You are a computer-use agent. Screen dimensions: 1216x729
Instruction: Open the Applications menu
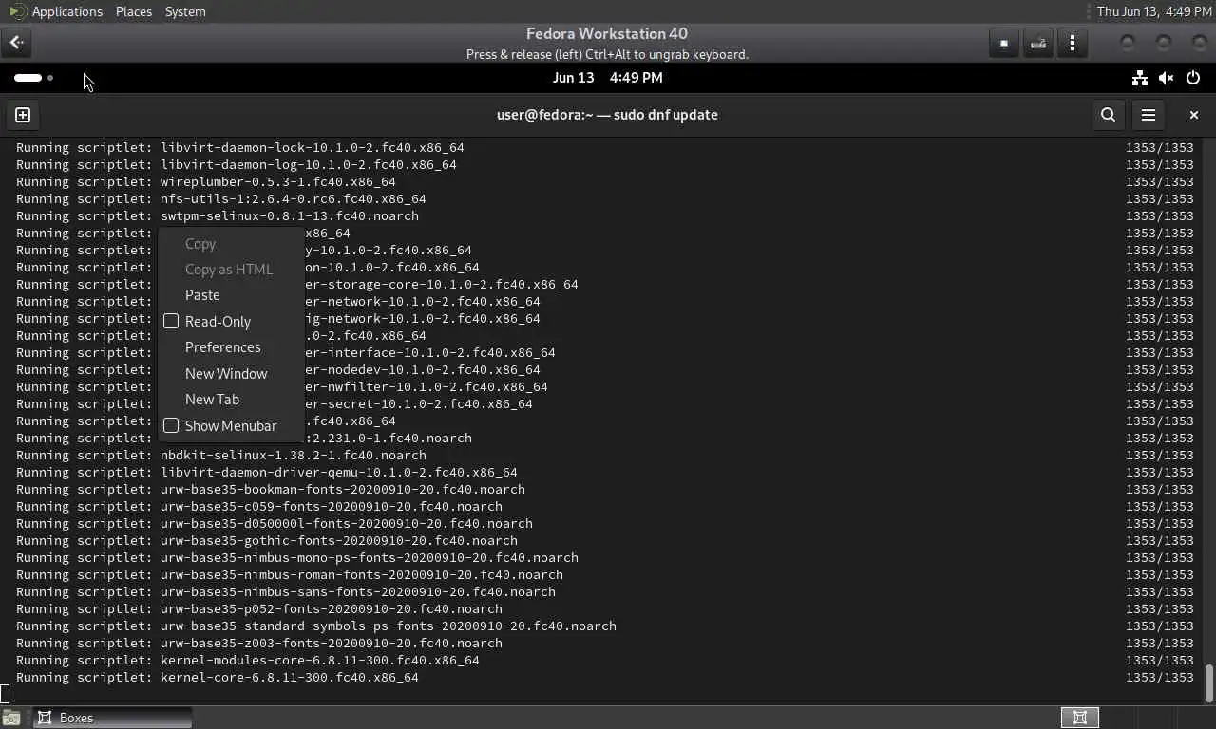(66, 11)
